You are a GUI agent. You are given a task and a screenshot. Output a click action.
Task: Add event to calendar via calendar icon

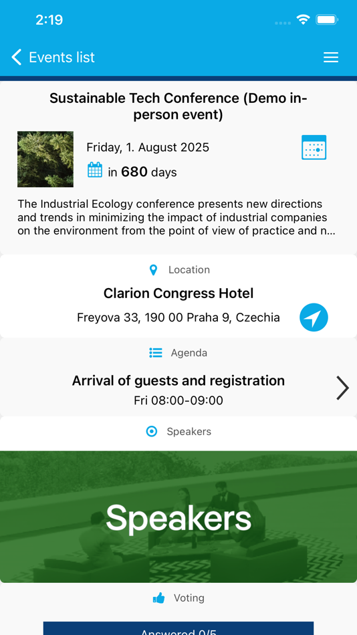pos(314,148)
